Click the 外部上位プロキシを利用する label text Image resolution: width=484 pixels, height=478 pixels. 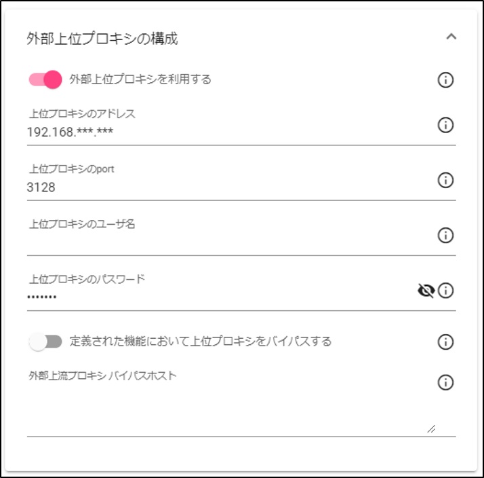click(x=140, y=79)
